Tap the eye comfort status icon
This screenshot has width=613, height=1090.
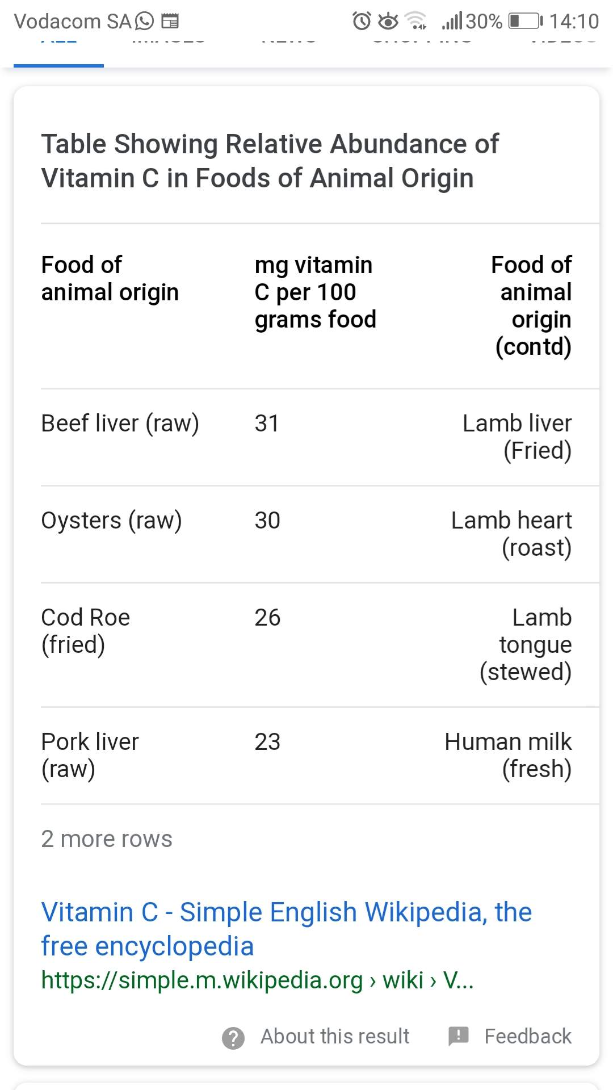click(388, 22)
